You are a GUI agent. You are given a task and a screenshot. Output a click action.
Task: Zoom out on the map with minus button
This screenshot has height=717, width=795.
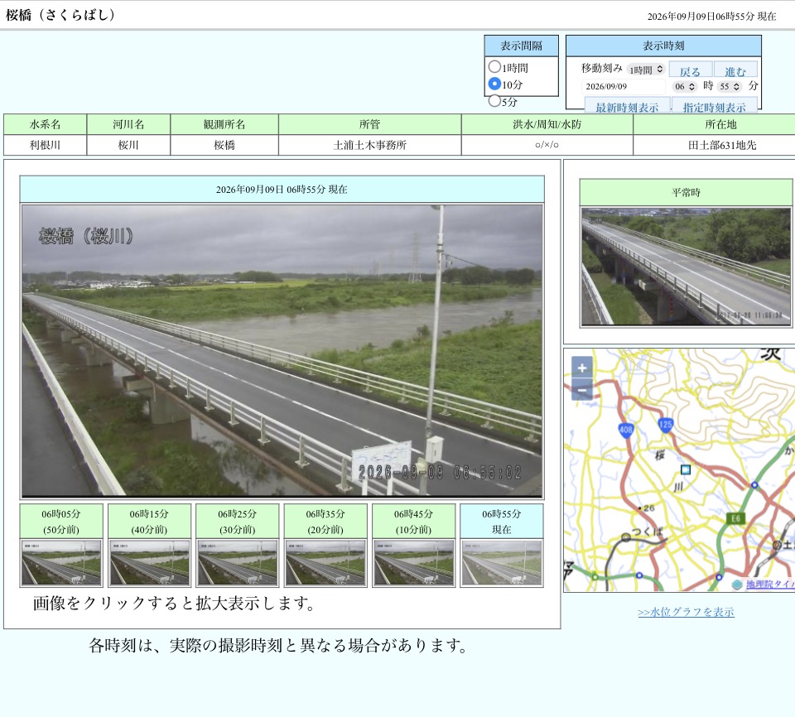tap(582, 389)
